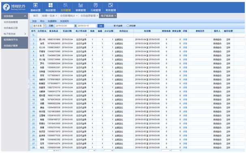The width and height of the screenshot is (246, 153).
Task: Switch to the 销售一览表 tab
Action: click(x=48, y=16)
